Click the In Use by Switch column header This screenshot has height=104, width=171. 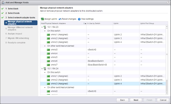point(100,23)
